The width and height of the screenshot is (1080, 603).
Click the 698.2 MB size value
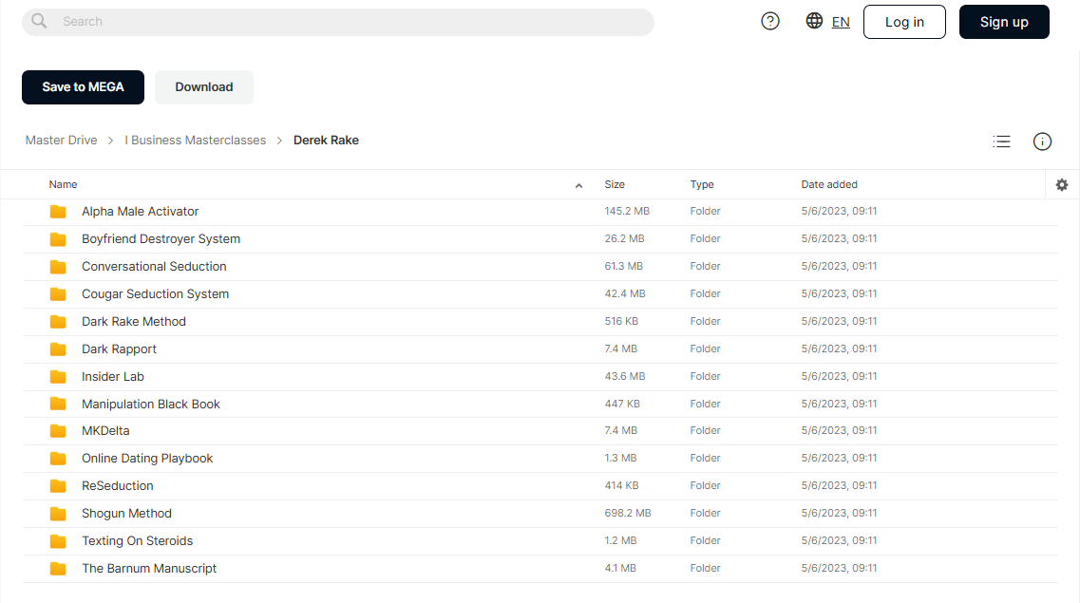tap(628, 514)
